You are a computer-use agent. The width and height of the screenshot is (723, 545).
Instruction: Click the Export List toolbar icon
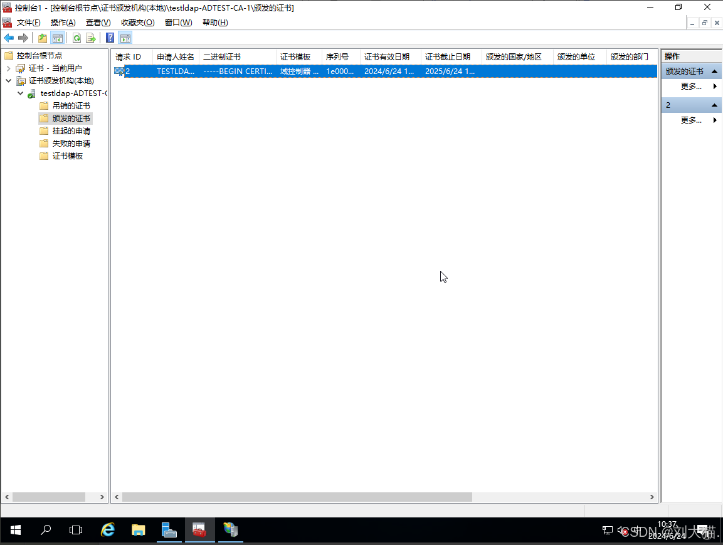[x=91, y=38]
